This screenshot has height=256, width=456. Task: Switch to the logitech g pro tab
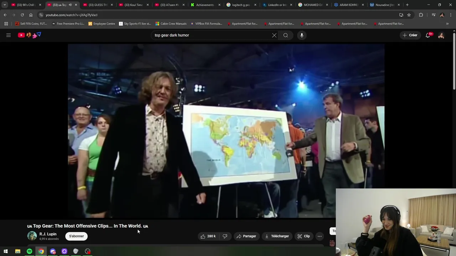pos(241,5)
